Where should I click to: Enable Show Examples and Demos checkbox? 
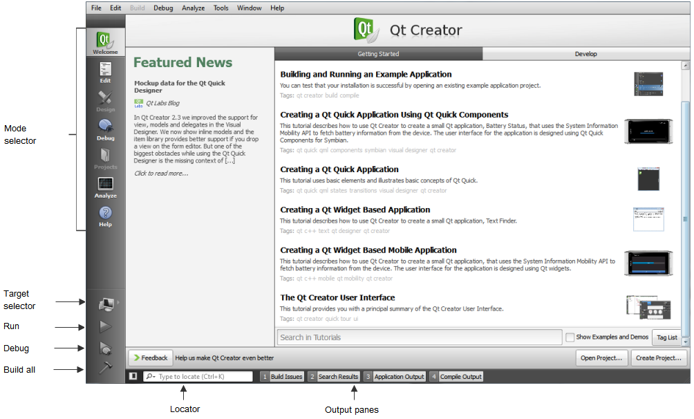point(570,337)
